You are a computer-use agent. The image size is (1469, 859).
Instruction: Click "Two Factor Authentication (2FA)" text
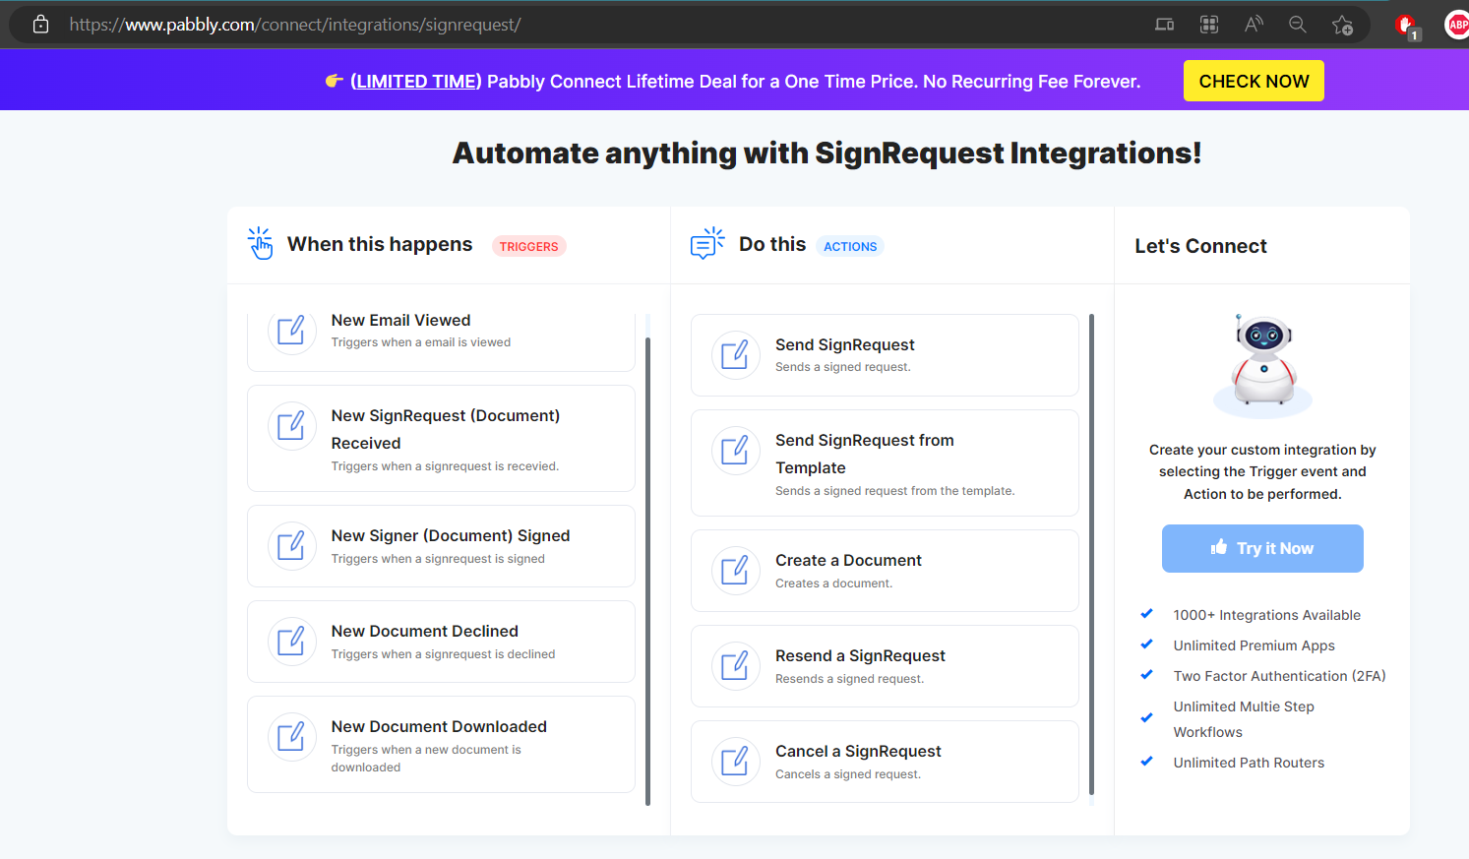pos(1279,676)
